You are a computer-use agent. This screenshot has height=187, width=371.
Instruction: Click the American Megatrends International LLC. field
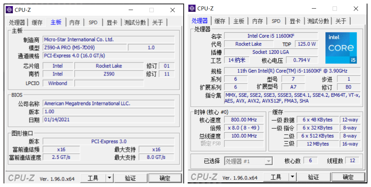click(109, 104)
